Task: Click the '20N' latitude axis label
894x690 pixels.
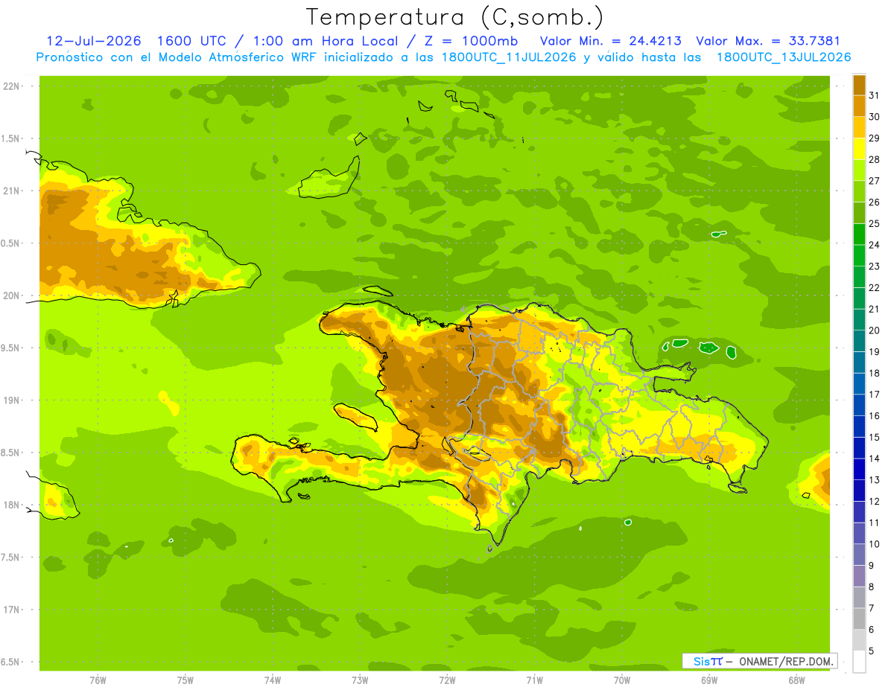Action: point(12,296)
